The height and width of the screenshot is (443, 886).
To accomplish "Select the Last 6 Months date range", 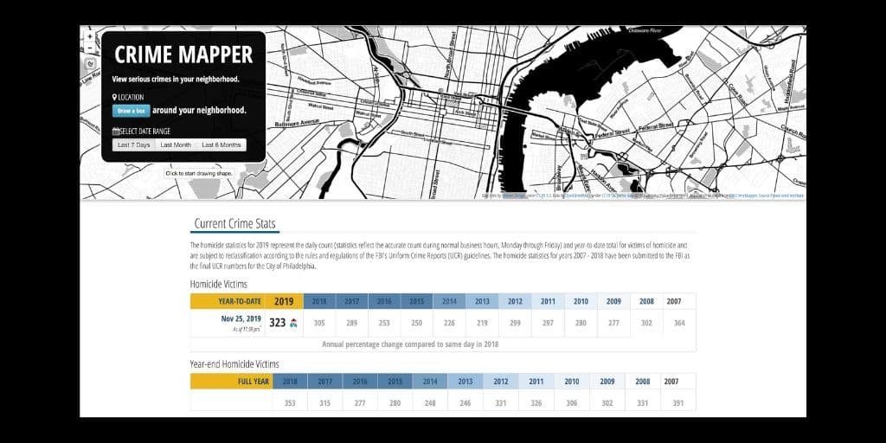I will click(x=221, y=145).
